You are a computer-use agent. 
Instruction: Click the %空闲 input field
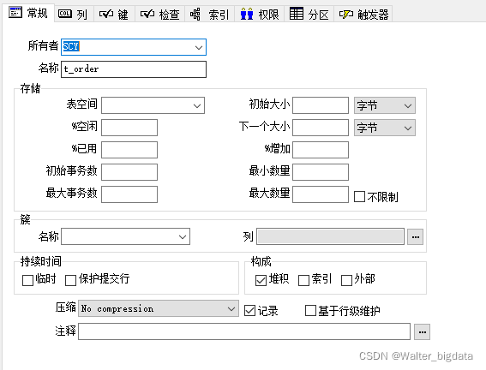point(129,128)
